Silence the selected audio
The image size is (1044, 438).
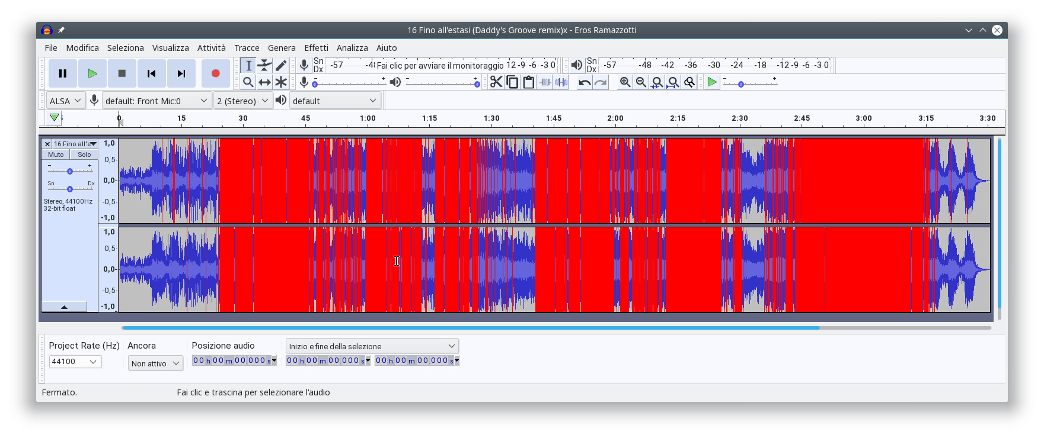click(561, 82)
